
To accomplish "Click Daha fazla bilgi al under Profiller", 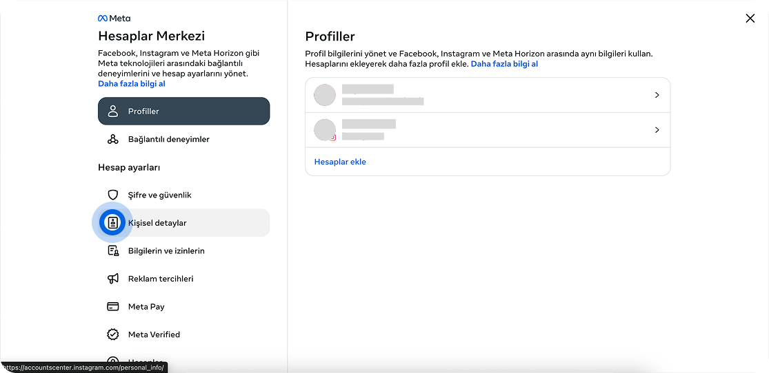I will pos(504,64).
